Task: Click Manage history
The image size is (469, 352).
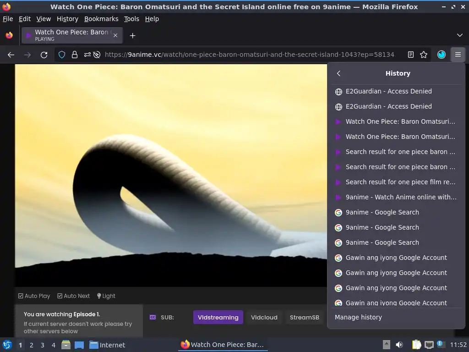Action: [396, 317]
